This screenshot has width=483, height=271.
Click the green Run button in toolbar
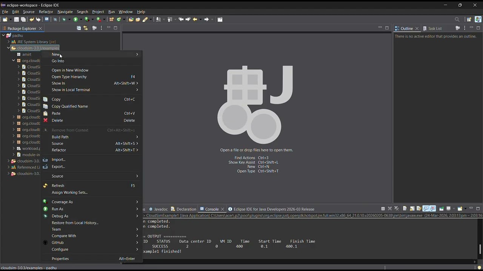click(x=75, y=20)
